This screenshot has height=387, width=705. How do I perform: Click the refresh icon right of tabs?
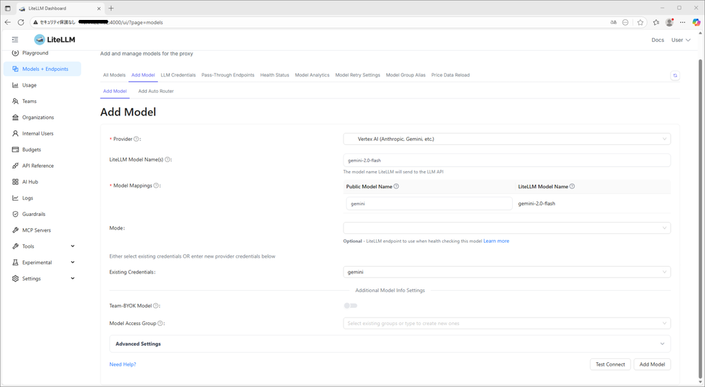675,76
